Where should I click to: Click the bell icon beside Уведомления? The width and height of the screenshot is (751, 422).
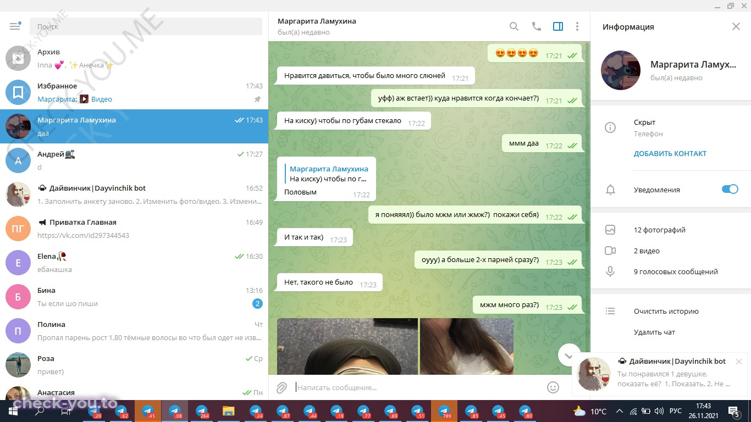[x=610, y=190]
